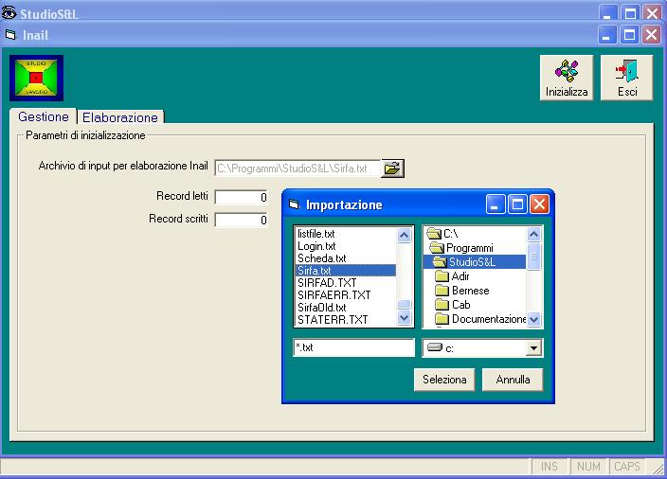Click the Seleziona button

point(444,379)
